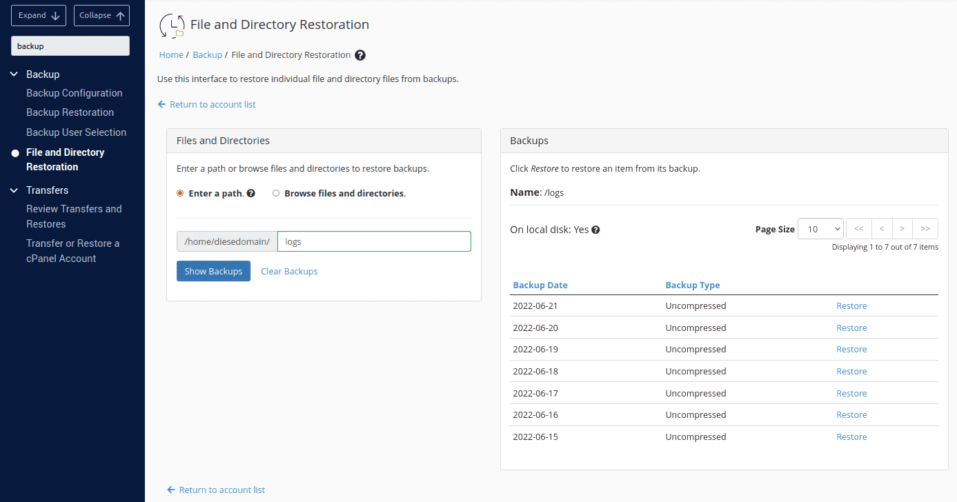
Task: Restore the 2022-06-21 backup
Action: 851,306
